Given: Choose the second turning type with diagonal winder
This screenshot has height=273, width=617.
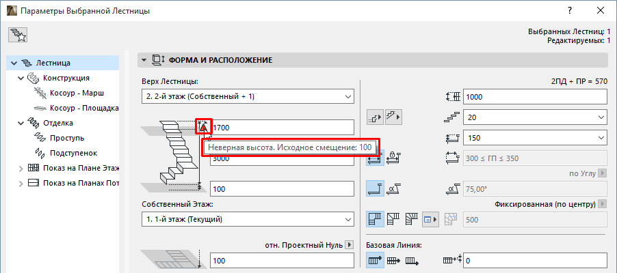Looking at the screenshot, I should 393,219.
